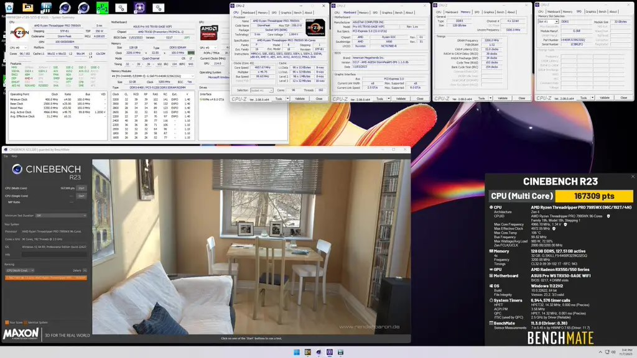Switch to the Bench tab in CPU-Z
This screenshot has height=358, width=637.
pyautogui.click(x=297, y=13)
